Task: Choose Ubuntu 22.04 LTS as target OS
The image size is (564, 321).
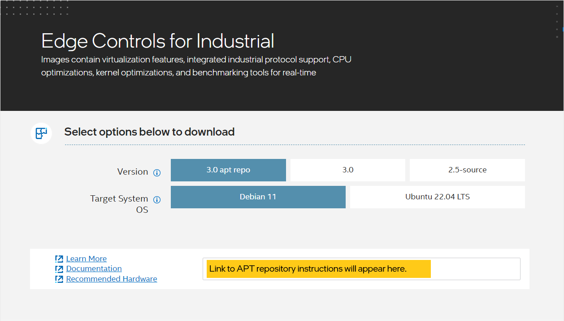Action: point(438,197)
